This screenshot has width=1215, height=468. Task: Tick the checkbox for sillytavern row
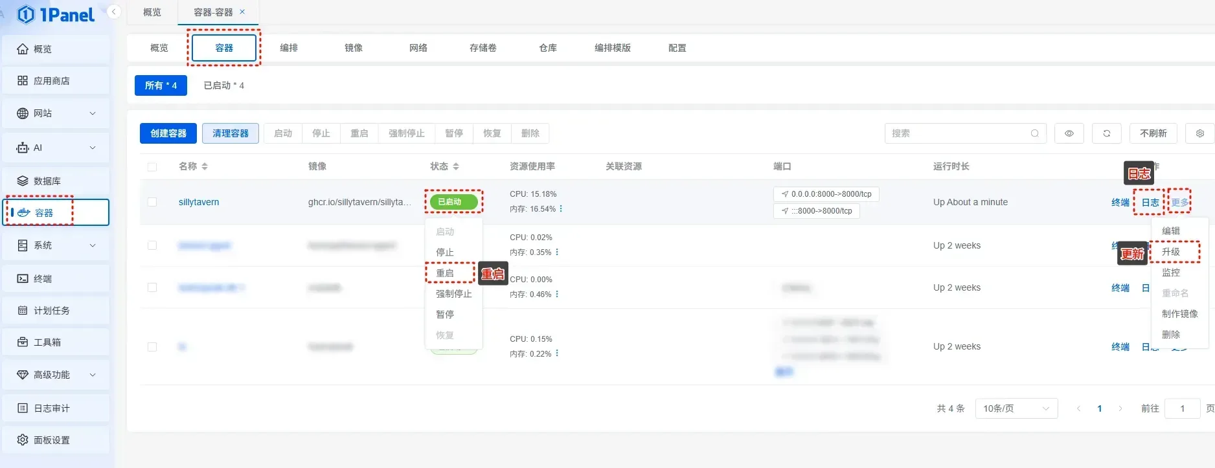tap(152, 202)
